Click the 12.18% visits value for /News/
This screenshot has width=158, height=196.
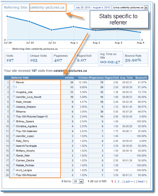pyautogui.click(x=83, y=82)
